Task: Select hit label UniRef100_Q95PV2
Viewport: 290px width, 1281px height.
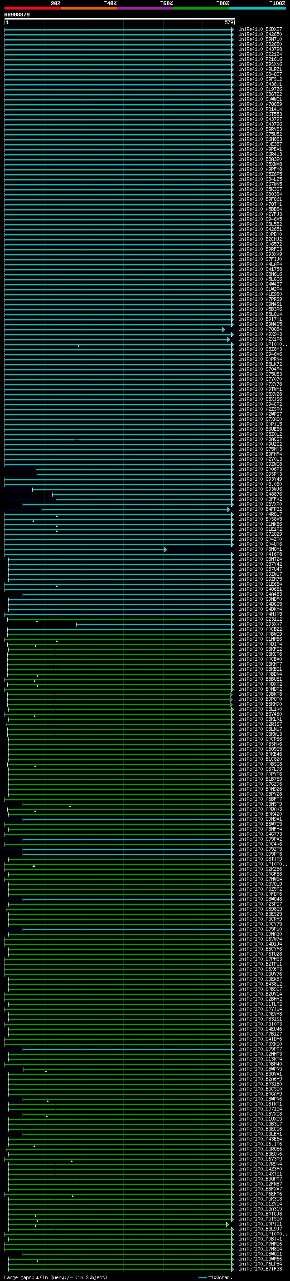Action: click(x=260, y=839)
